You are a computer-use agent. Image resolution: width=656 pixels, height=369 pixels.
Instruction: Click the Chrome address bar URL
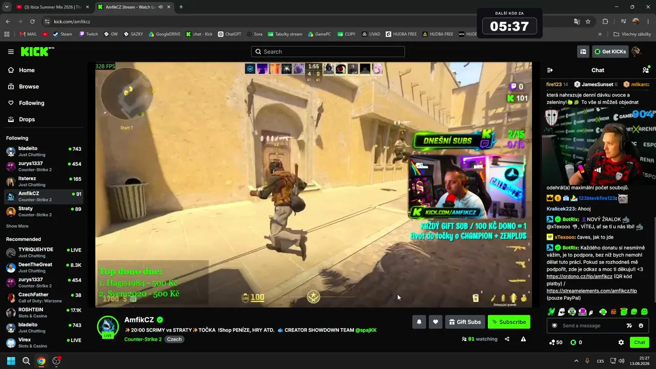[72, 22]
